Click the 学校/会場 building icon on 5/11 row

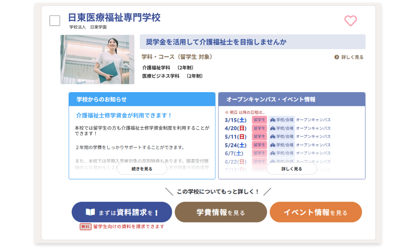(273, 137)
